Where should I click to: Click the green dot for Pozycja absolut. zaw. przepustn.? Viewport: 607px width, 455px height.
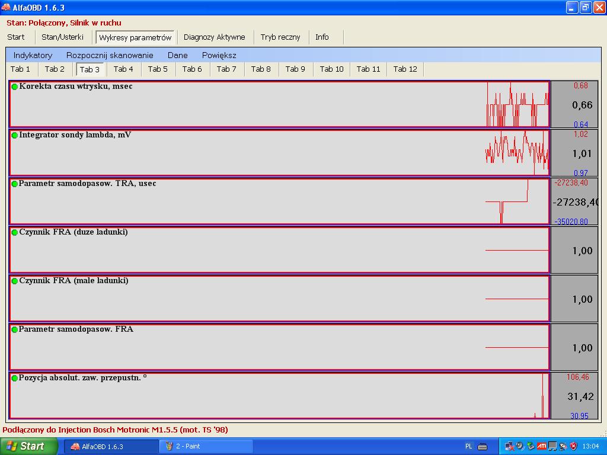[x=15, y=378]
